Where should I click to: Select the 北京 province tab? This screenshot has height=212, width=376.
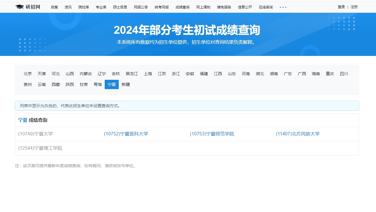28,74
